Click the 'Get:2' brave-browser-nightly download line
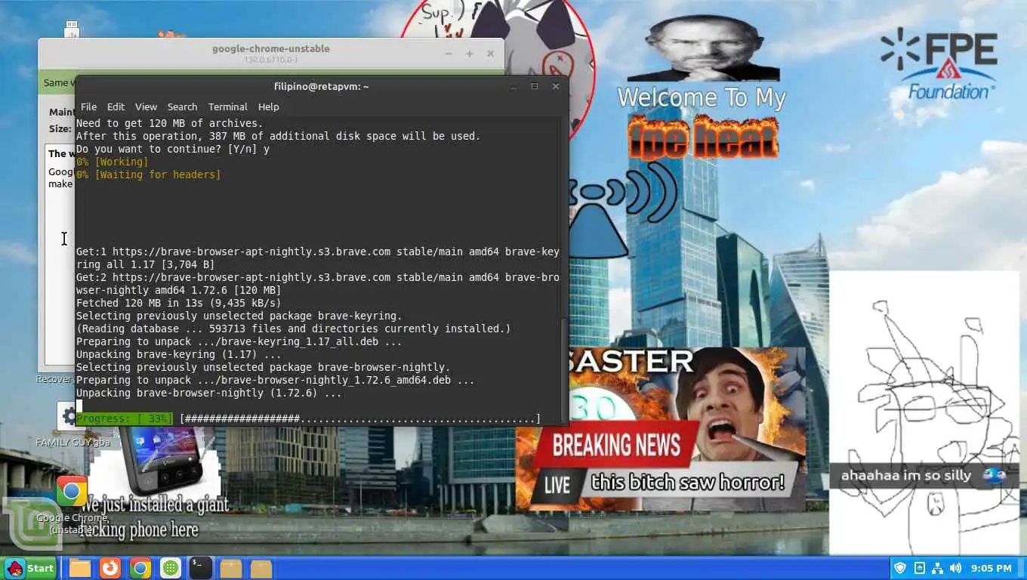 [x=318, y=284]
